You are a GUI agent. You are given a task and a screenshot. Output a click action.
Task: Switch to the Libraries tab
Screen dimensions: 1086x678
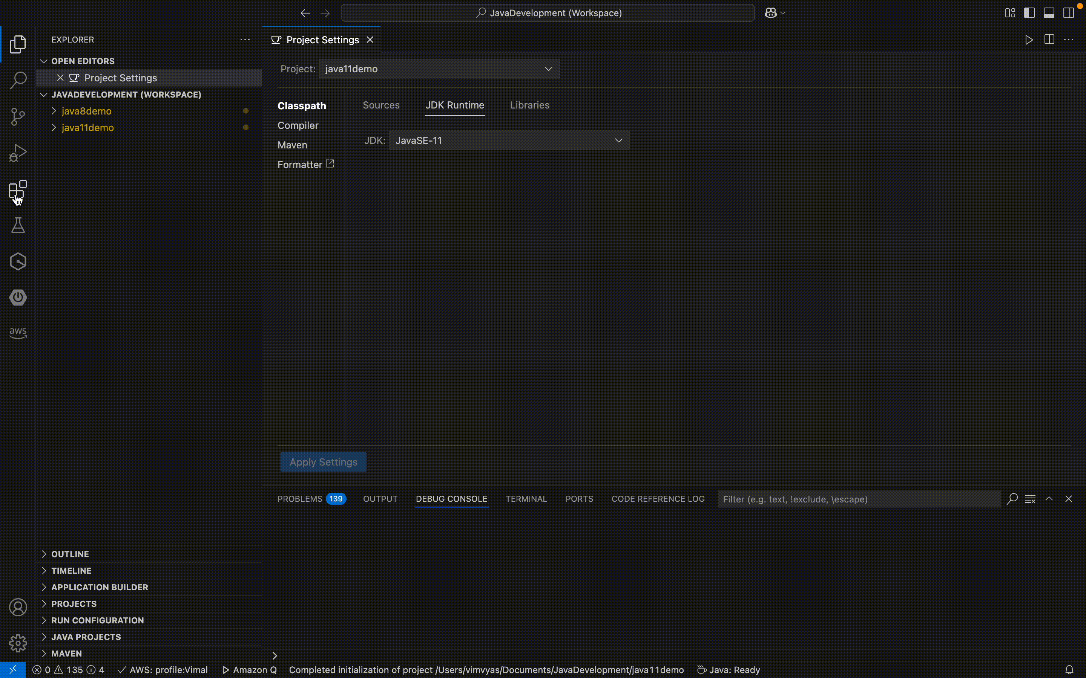[x=529, y=105]
